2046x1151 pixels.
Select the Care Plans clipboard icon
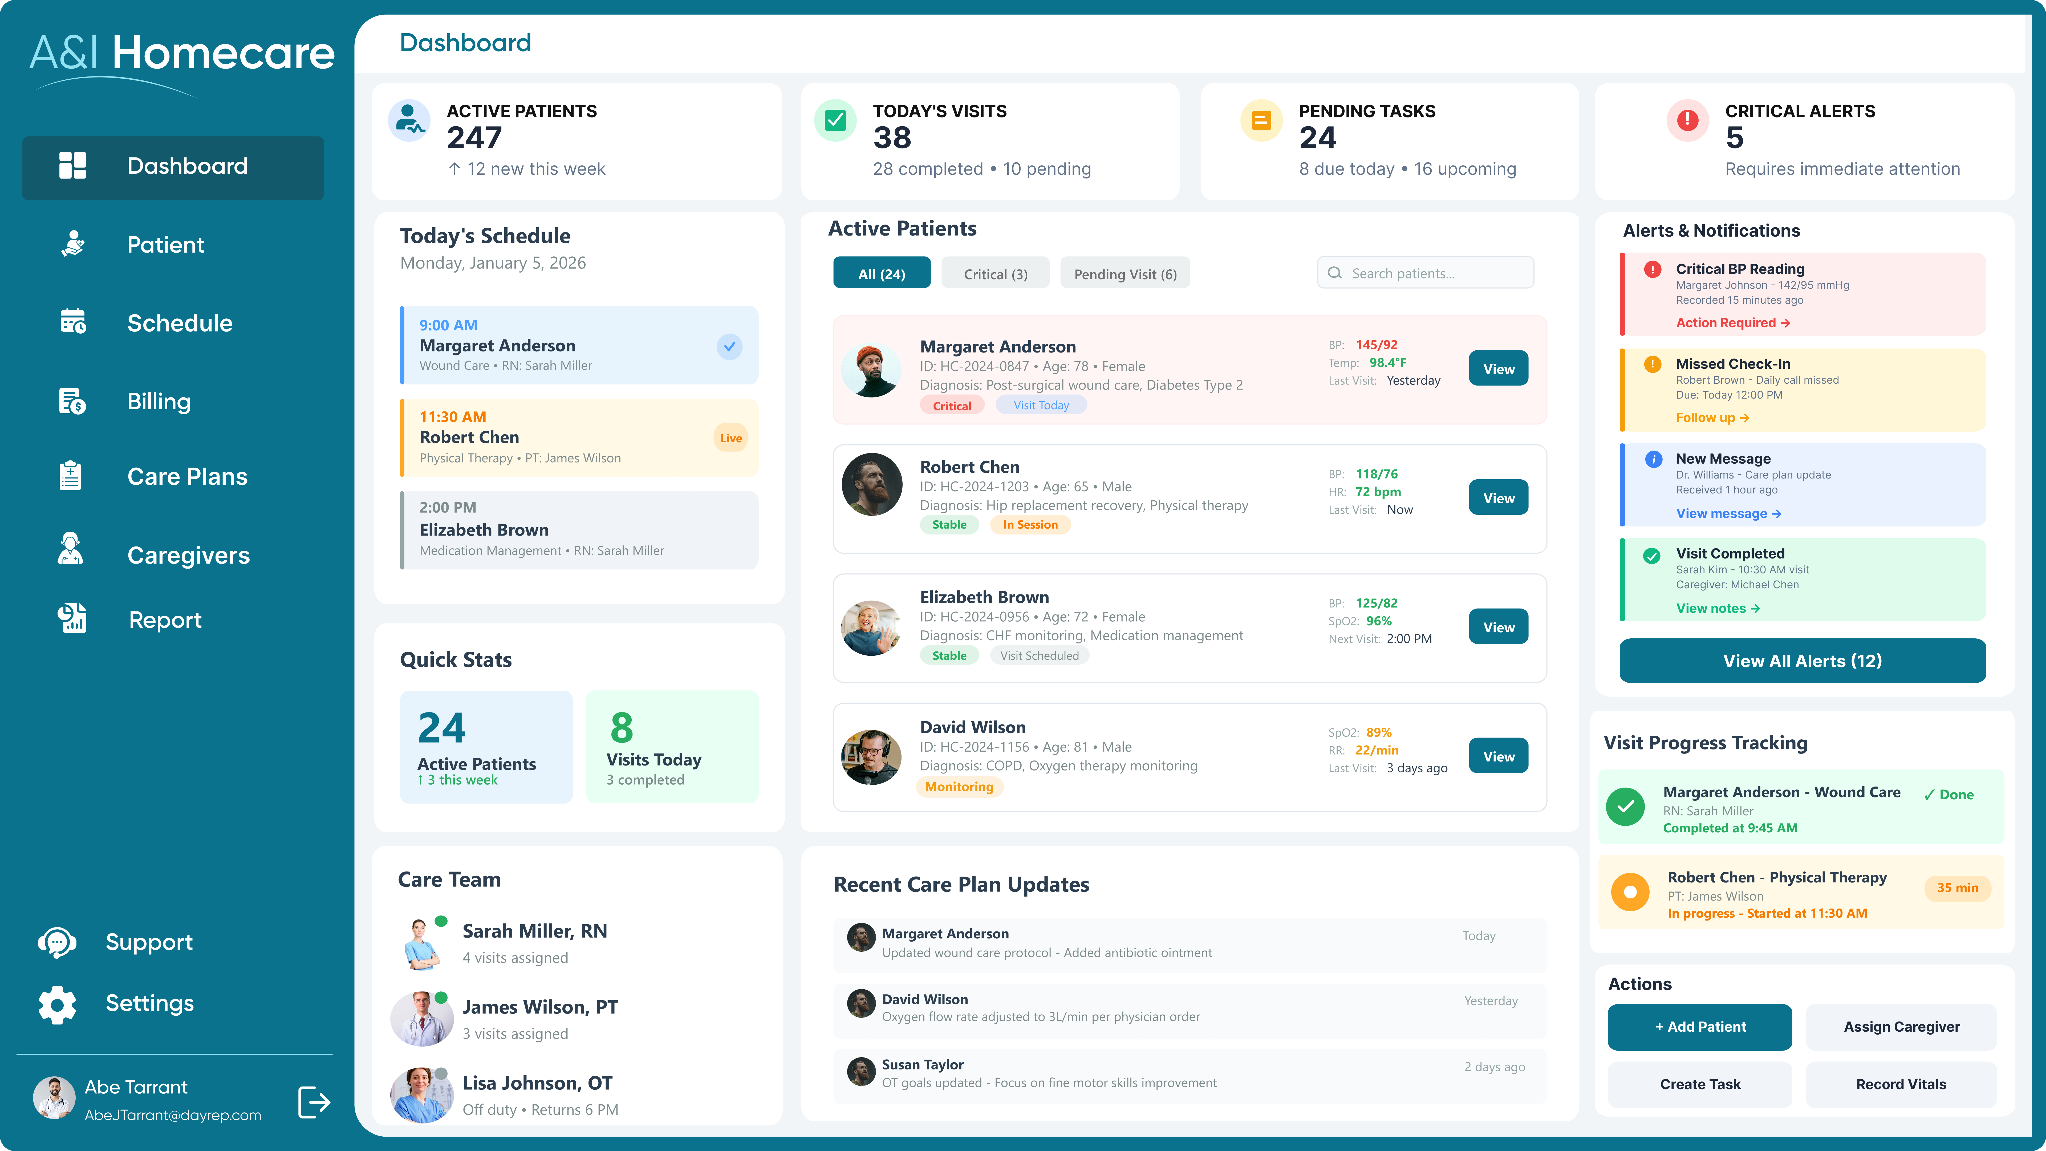click(70, 475)
